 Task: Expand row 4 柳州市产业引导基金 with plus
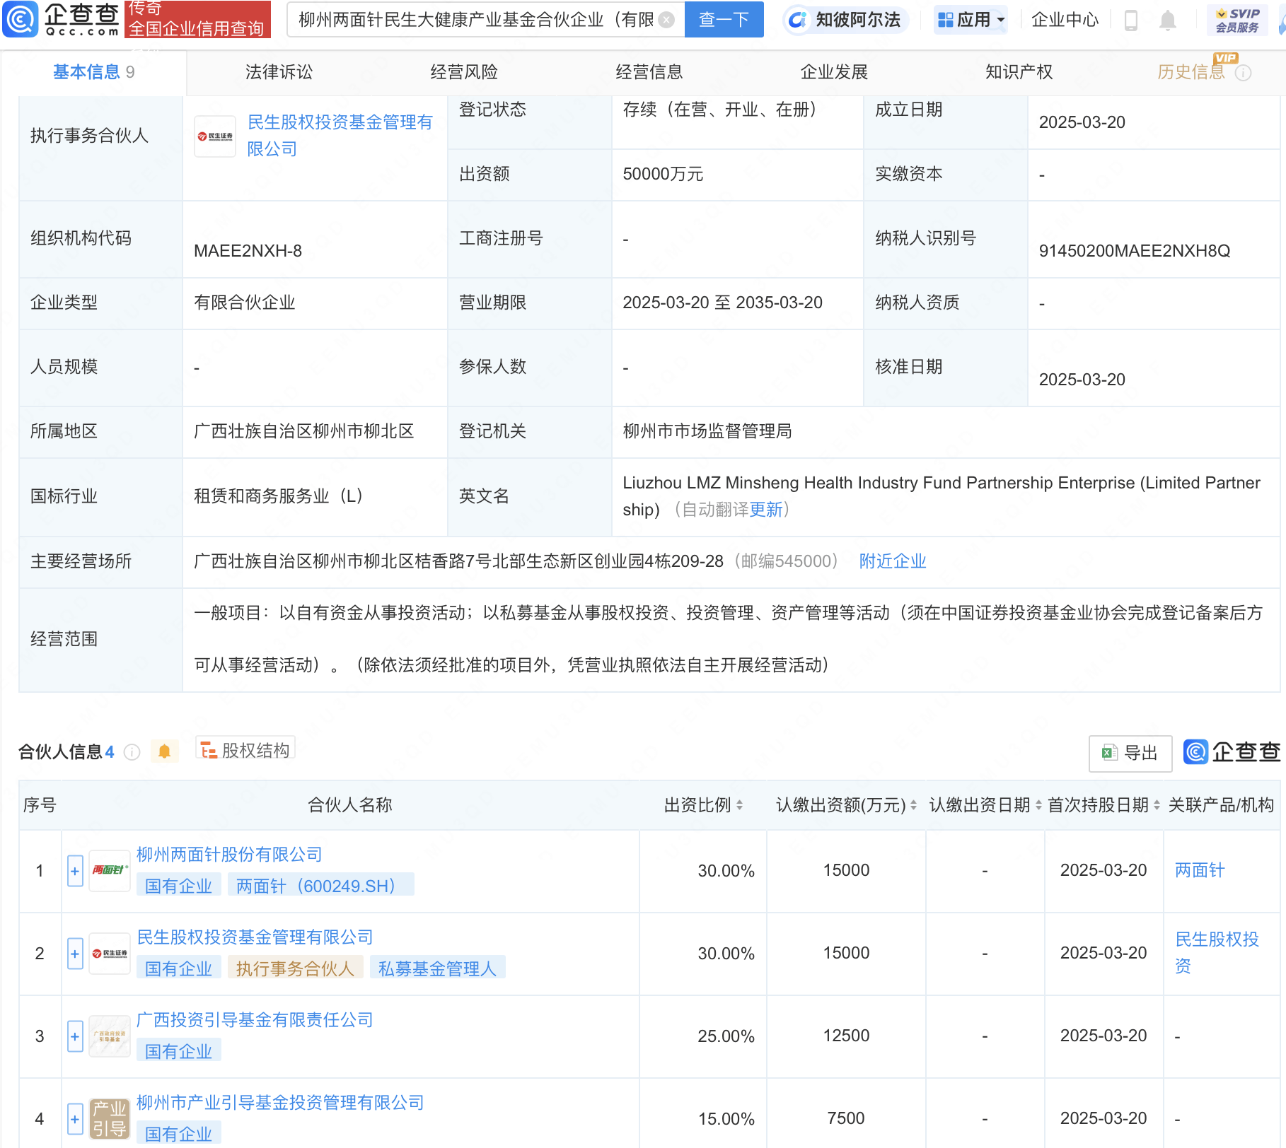click(x=75, y=1119)
